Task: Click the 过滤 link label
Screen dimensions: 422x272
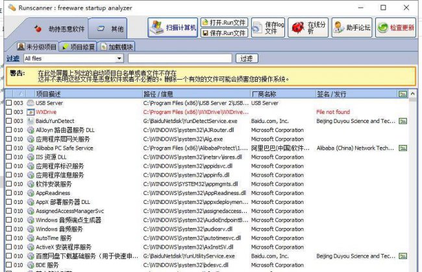Action: coord(13,58)
